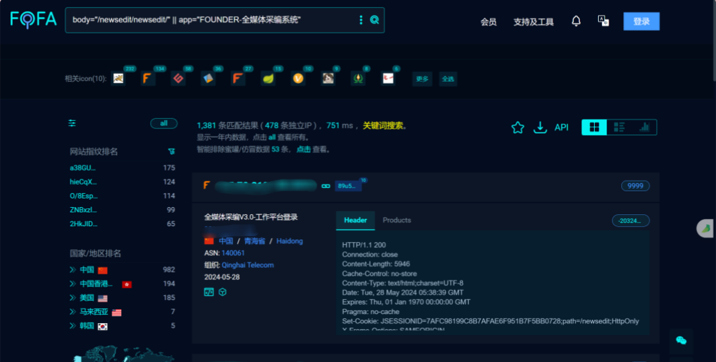716x362 pixels.
Task: Filter by orange F icon with count 134
Action: [x=148, y=78]
